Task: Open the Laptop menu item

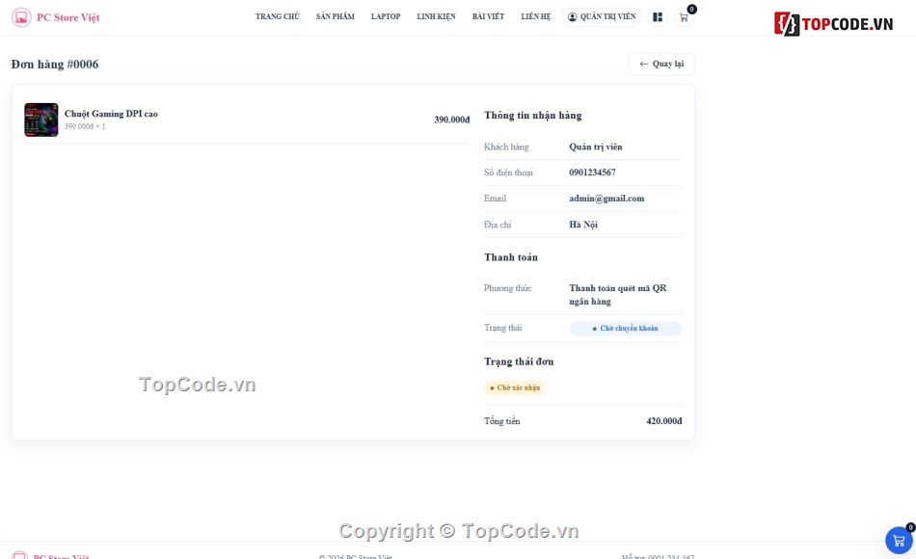Action: pos(386,16)
